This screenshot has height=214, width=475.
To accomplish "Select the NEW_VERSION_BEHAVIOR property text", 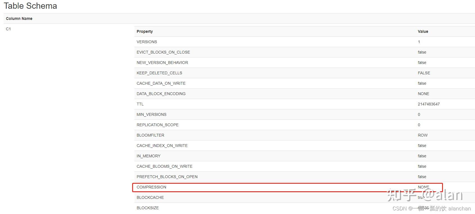I will [x=162, y=63].
